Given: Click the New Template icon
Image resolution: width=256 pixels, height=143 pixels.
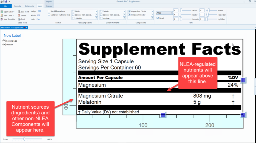Looking at the screenshot, I should (x=2, y=19).
